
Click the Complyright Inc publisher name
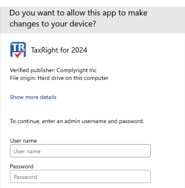[76, 70]
